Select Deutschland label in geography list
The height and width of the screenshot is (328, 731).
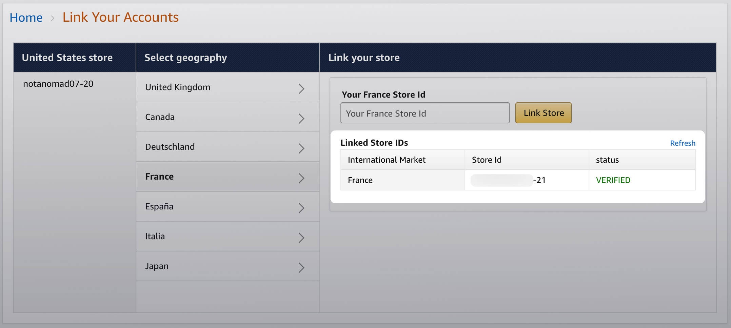pyautogui.click(x=170, y=147)
